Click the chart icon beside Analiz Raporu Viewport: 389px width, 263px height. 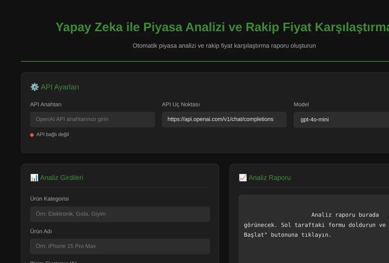pyautogui.click(x=242, y=178)
